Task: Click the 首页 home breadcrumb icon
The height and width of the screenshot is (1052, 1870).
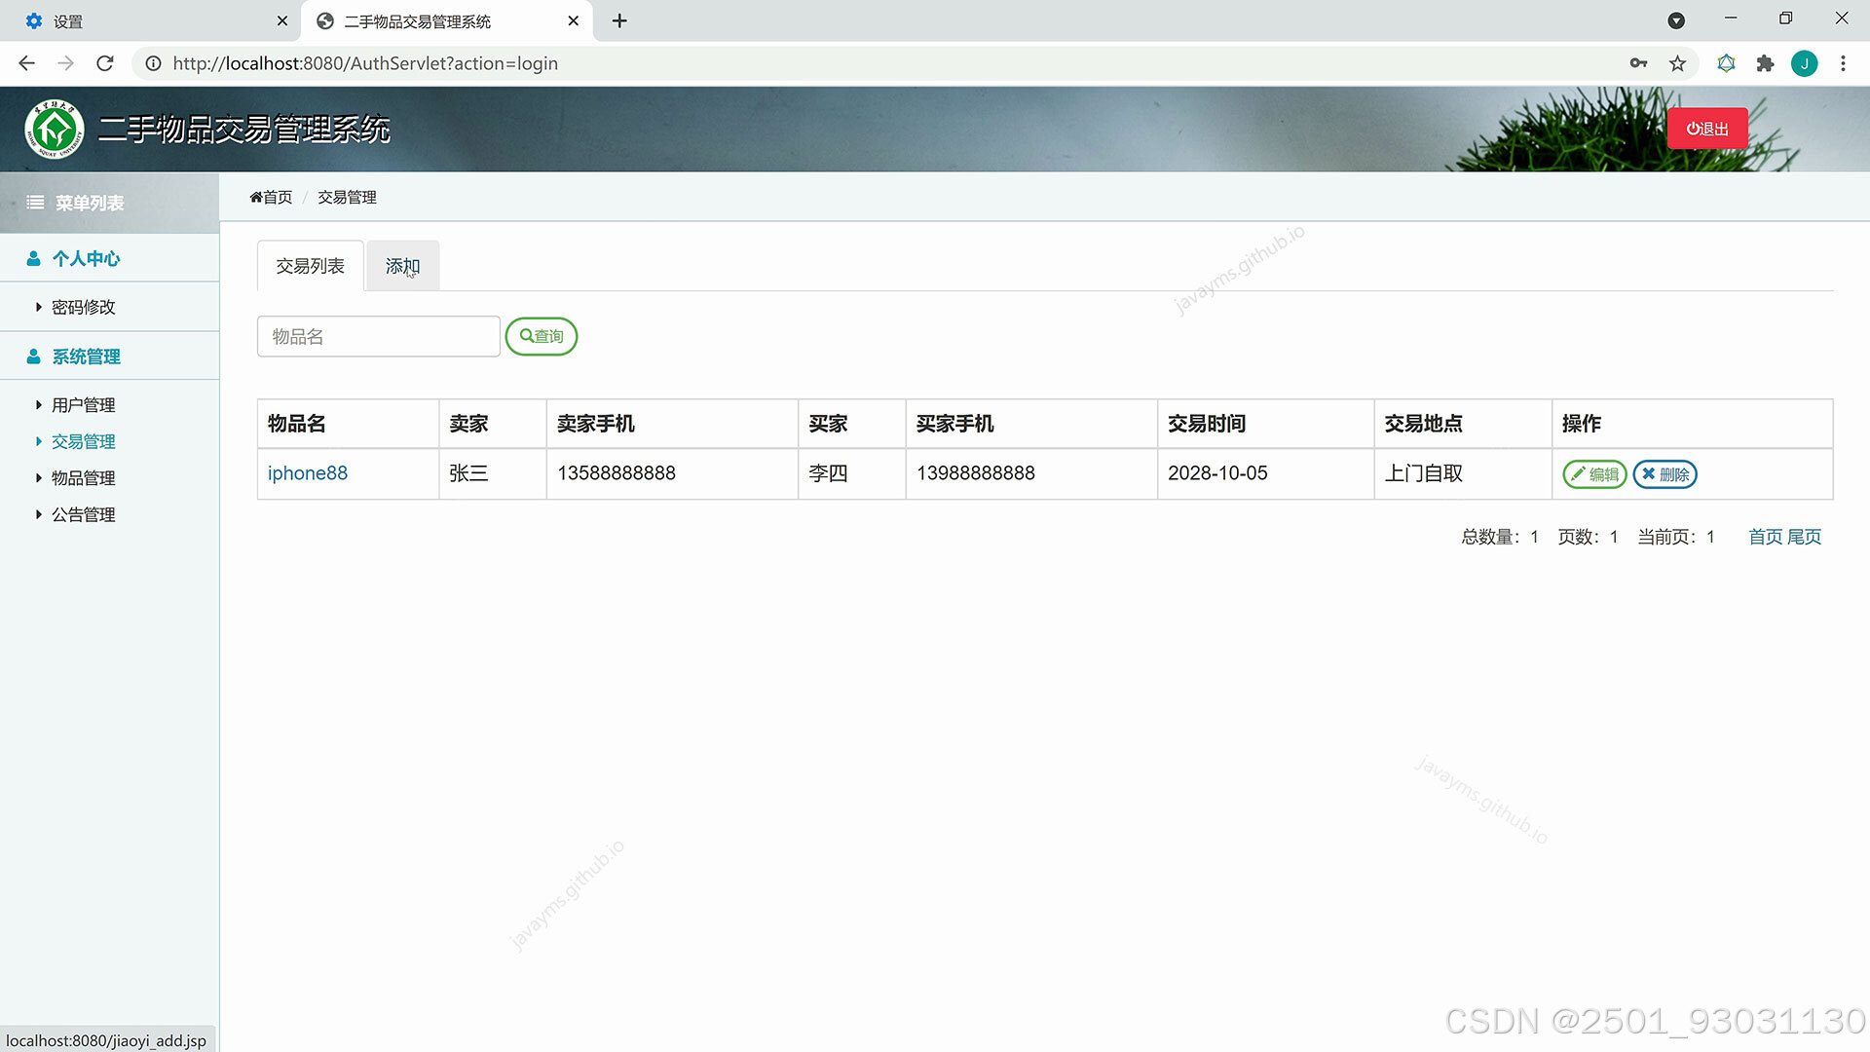Action: click(x=256, y=197)
